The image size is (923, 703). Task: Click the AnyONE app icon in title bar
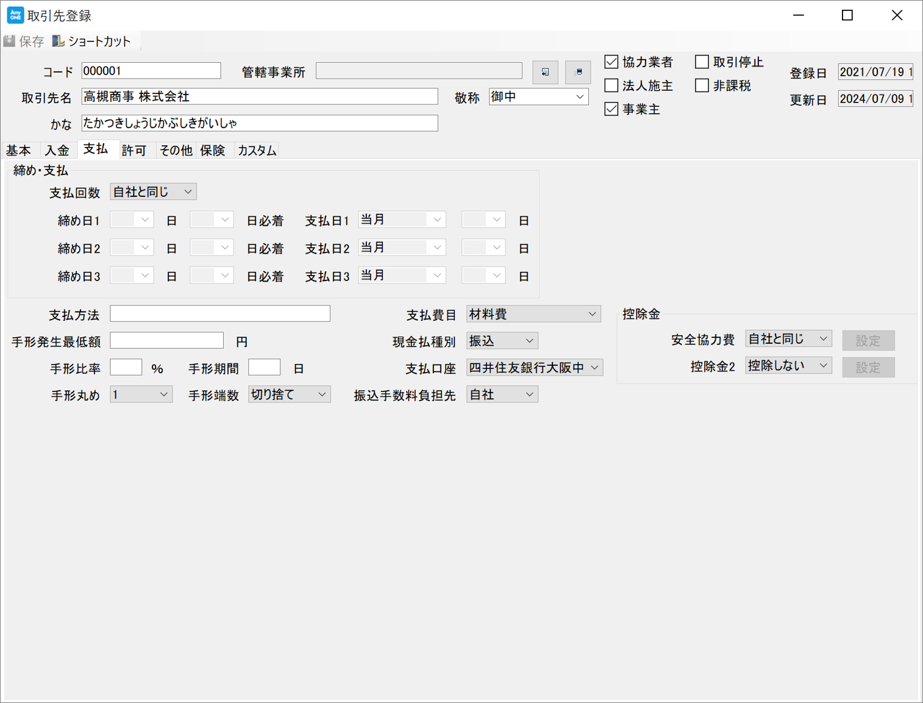click(x=15, y=15)
